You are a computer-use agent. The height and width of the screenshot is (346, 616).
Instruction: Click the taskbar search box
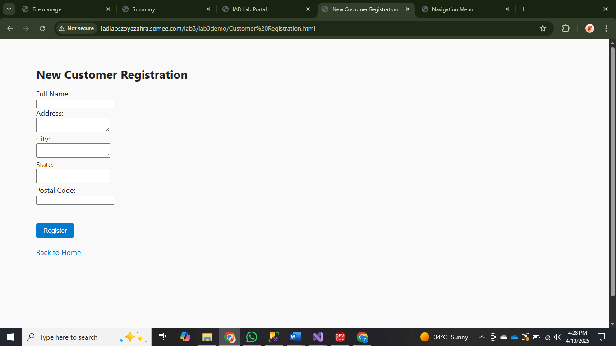[87, 337]
